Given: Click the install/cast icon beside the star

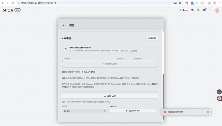Looking at the screenshot, I should [x=175, y=3].
